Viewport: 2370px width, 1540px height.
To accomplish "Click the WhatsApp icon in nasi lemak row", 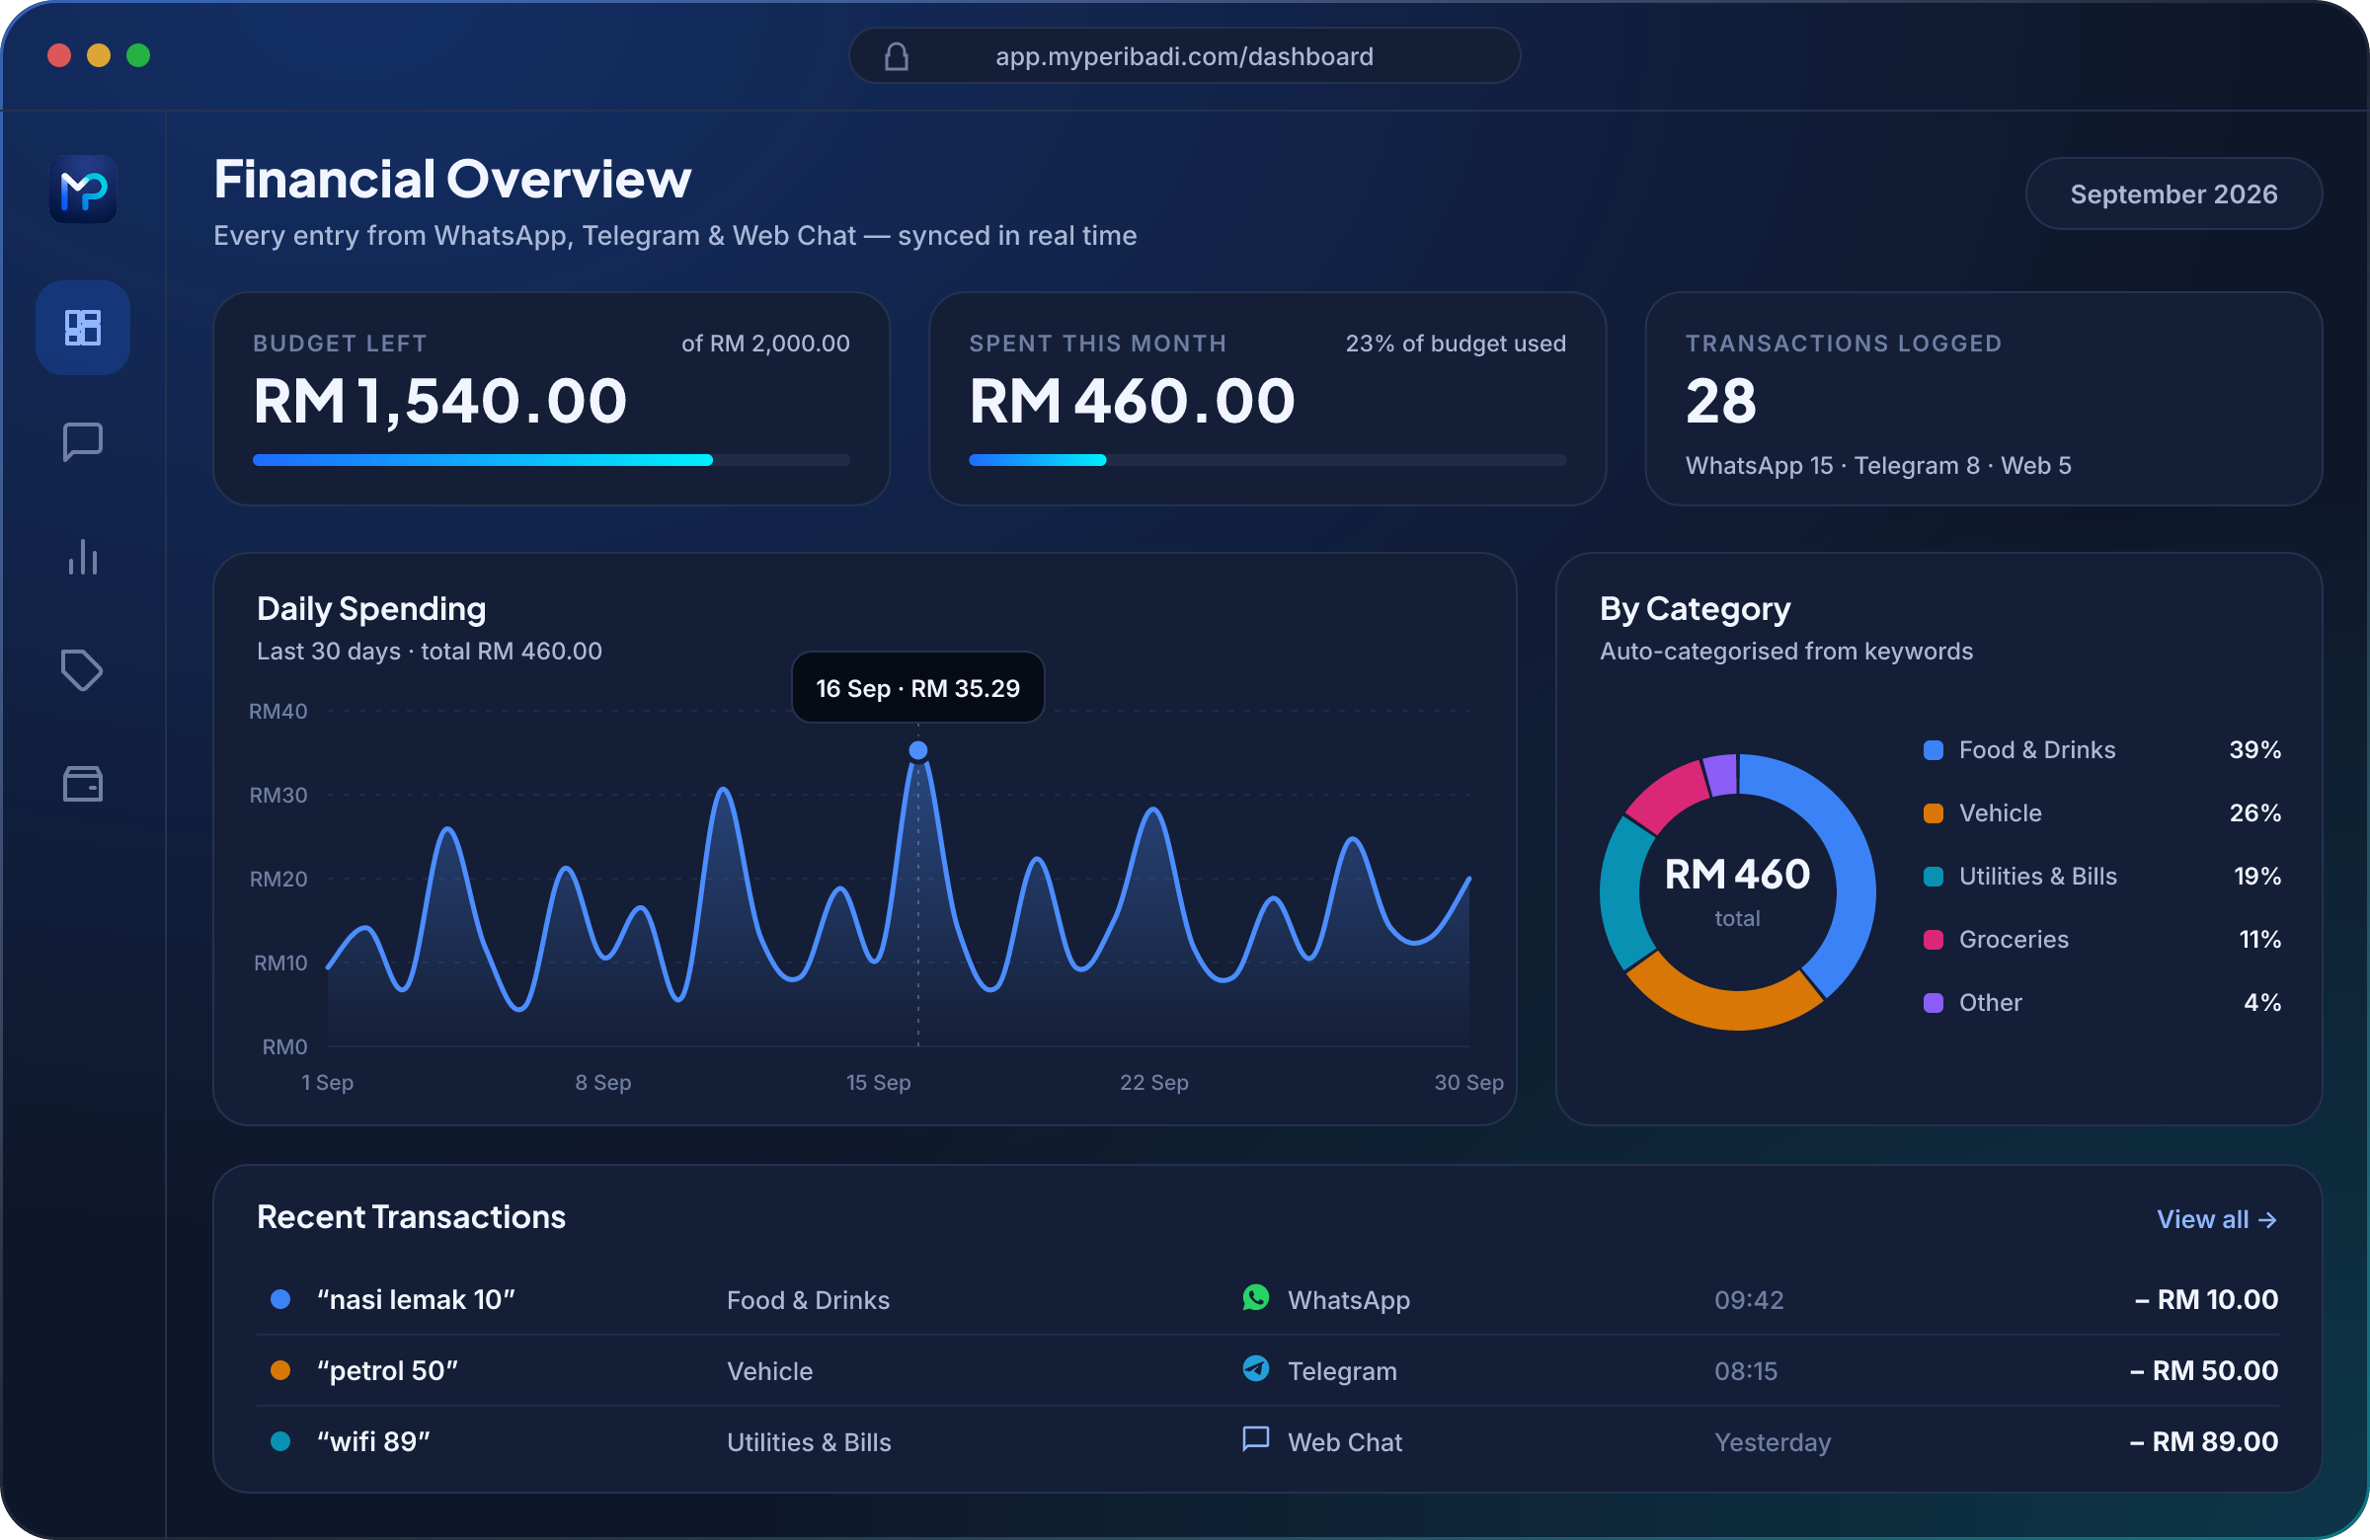I will click(1256, 1297).
